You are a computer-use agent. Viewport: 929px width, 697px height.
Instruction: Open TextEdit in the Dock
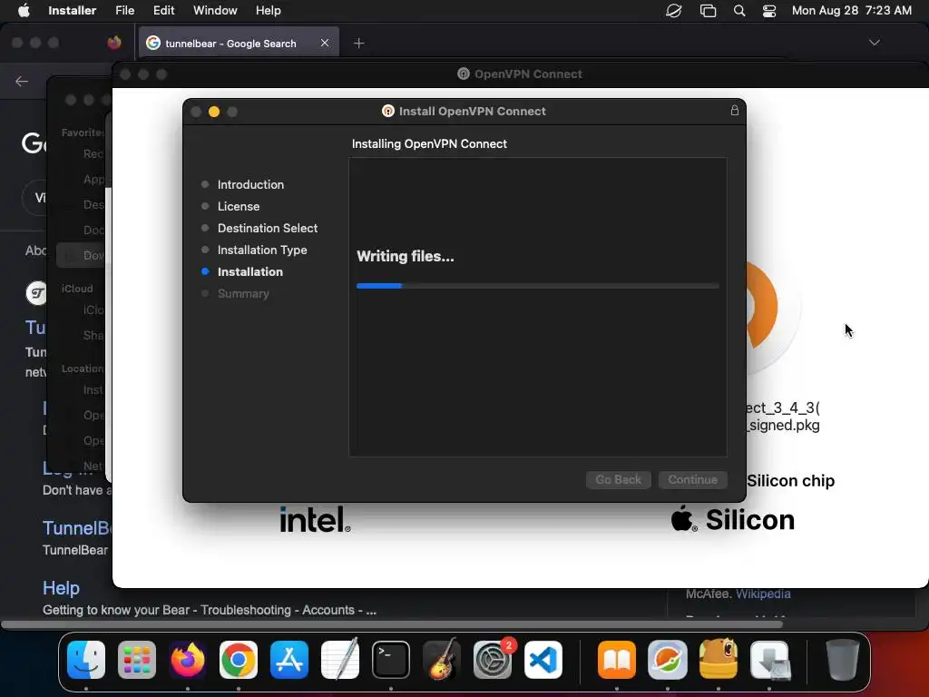coord(340,659)
